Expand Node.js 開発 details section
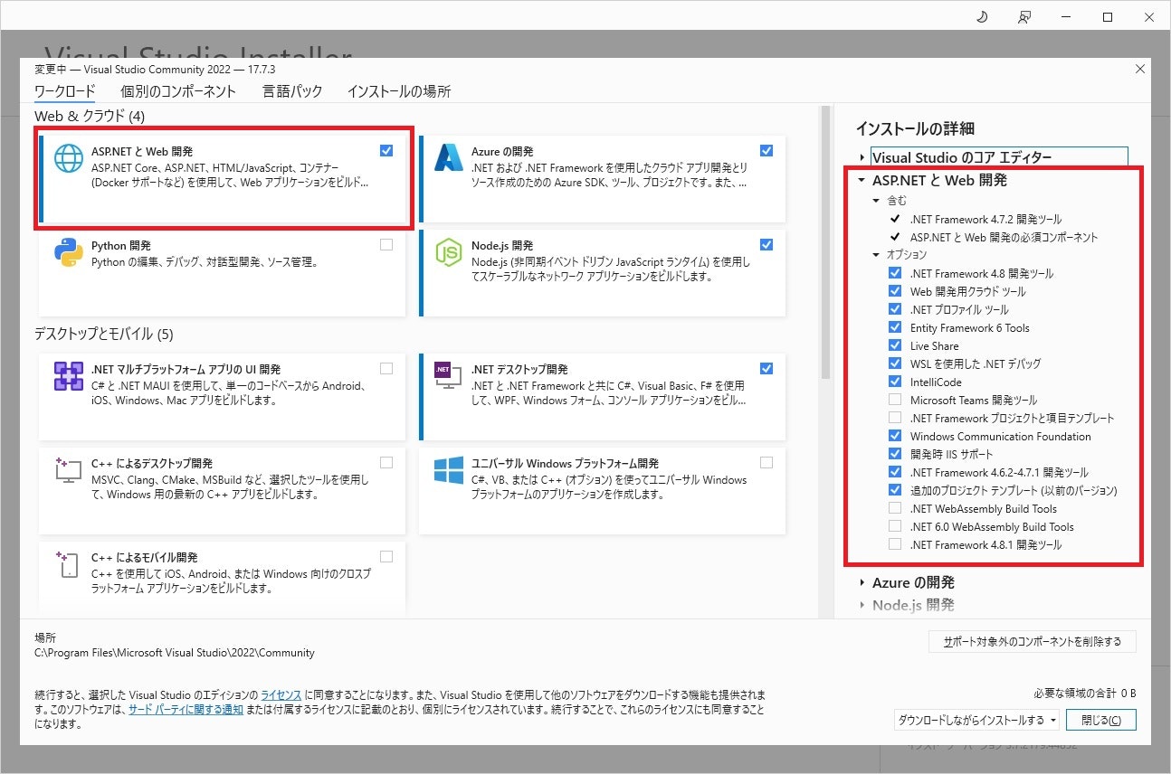1171x774 pixels. [862, 605]
